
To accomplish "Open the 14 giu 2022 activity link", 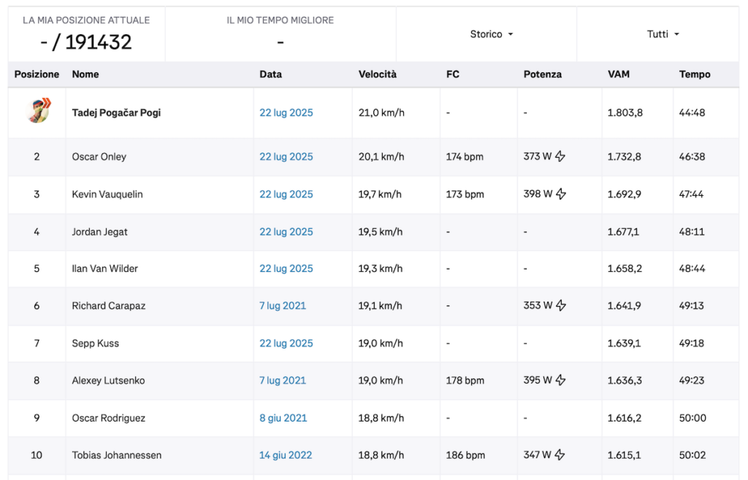I will click(286, 455).
